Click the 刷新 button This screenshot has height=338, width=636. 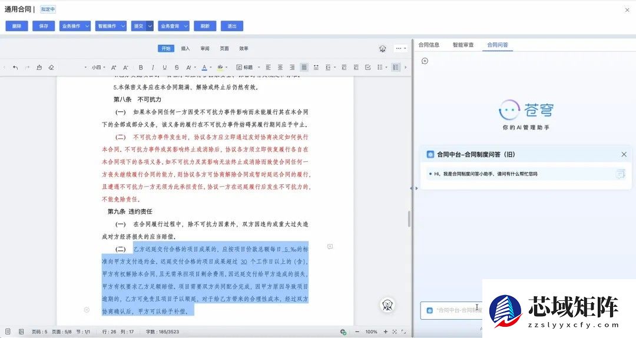point(205,26)
